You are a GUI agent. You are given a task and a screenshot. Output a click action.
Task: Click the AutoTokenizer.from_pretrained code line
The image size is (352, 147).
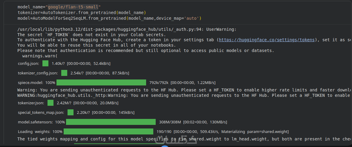[82, 13]
